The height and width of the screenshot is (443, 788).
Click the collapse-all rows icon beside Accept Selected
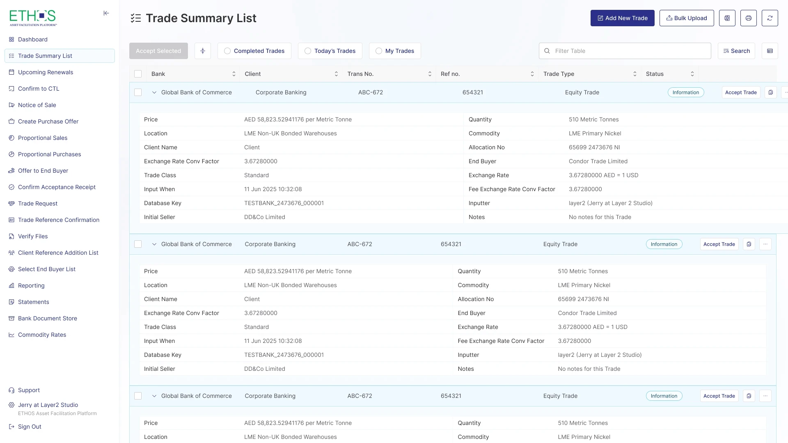coord(202,51)
